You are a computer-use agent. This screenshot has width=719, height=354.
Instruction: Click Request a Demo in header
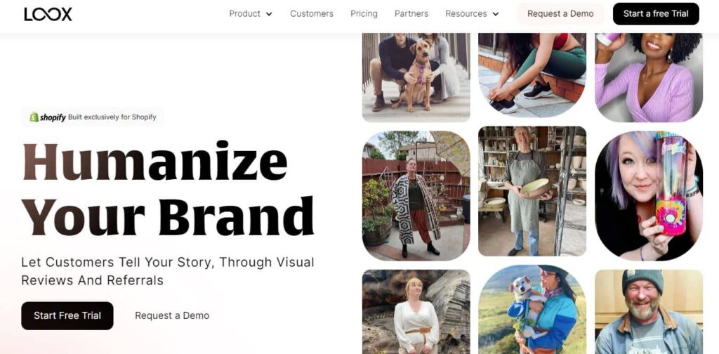[x=560, y=14]
